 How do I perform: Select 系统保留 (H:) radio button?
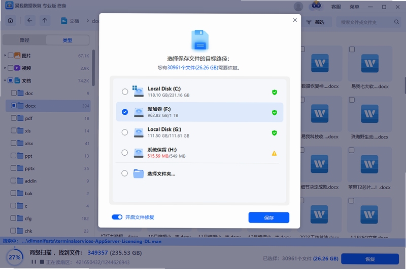[x=125, y=153]
